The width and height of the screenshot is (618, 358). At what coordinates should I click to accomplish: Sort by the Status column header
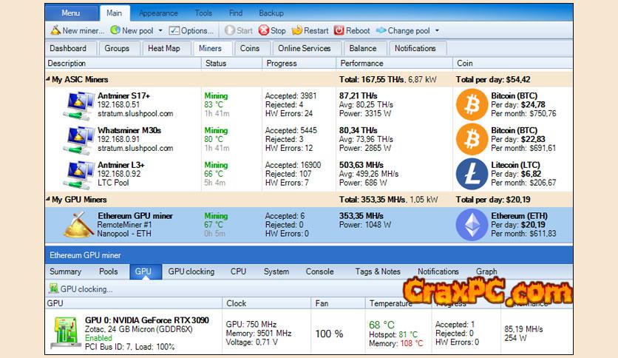coord(232,63)
